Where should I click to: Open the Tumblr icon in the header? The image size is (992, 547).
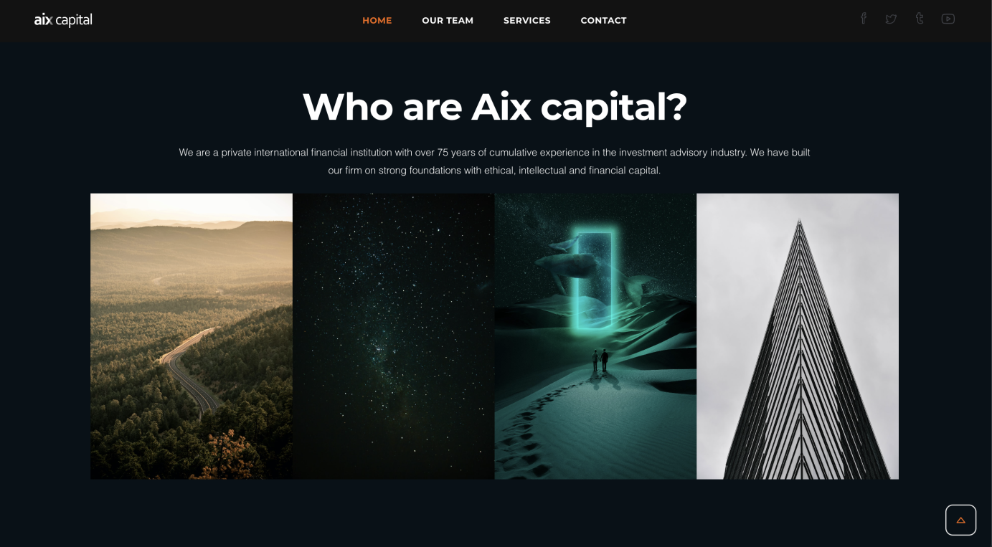920,19
